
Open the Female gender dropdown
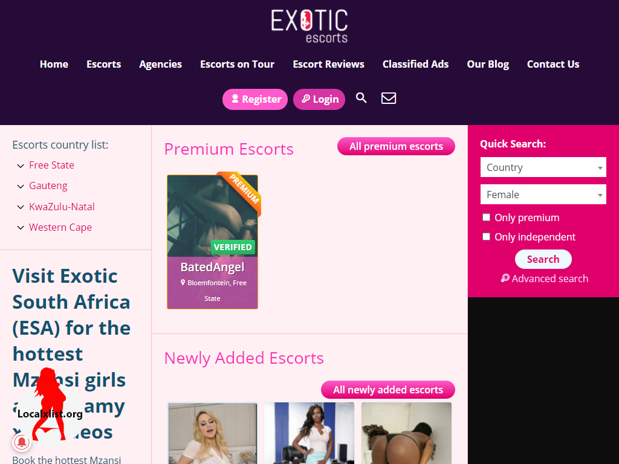click(543, 195)
